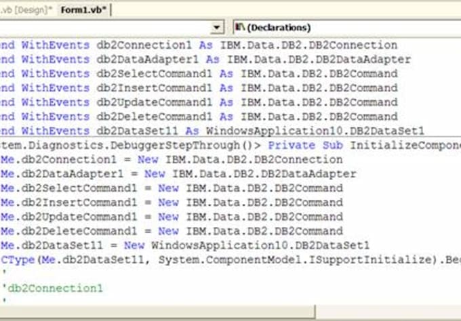Click the Me.db2DeleteCommand1 = New assignment line

click(172, 231)
